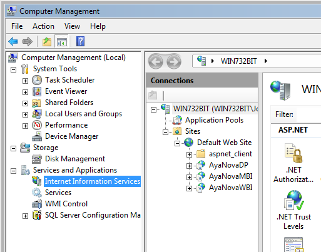Open the File menu
The image size is (321, 252).
(x=17, y=26)
